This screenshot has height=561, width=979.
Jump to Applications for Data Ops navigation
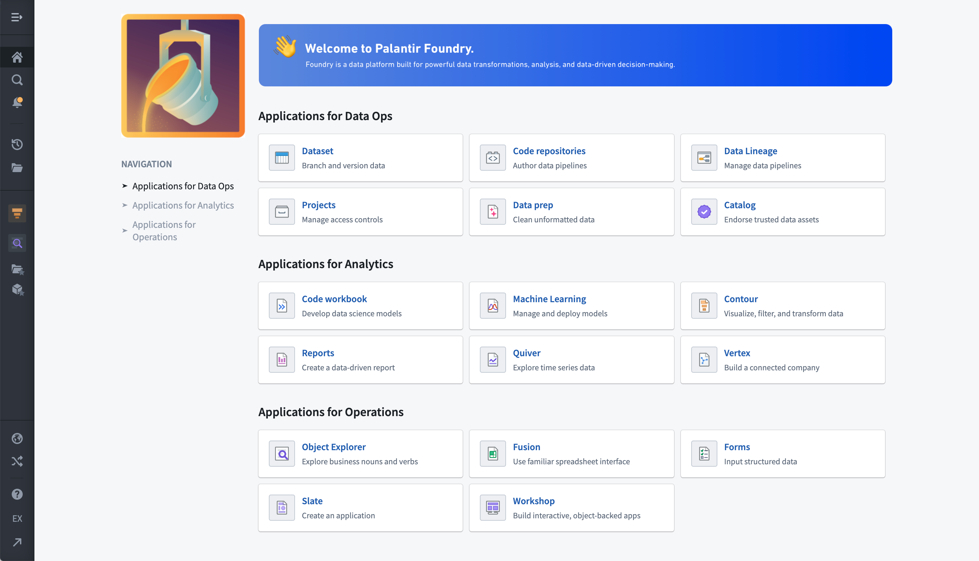click(183, 186)
